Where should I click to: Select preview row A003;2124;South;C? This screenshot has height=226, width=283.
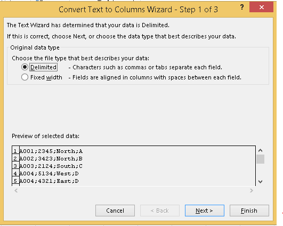pyautogui.click(x=51, y=166)
